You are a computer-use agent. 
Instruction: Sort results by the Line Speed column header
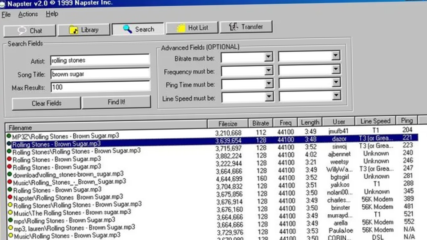tap(375, 121)
